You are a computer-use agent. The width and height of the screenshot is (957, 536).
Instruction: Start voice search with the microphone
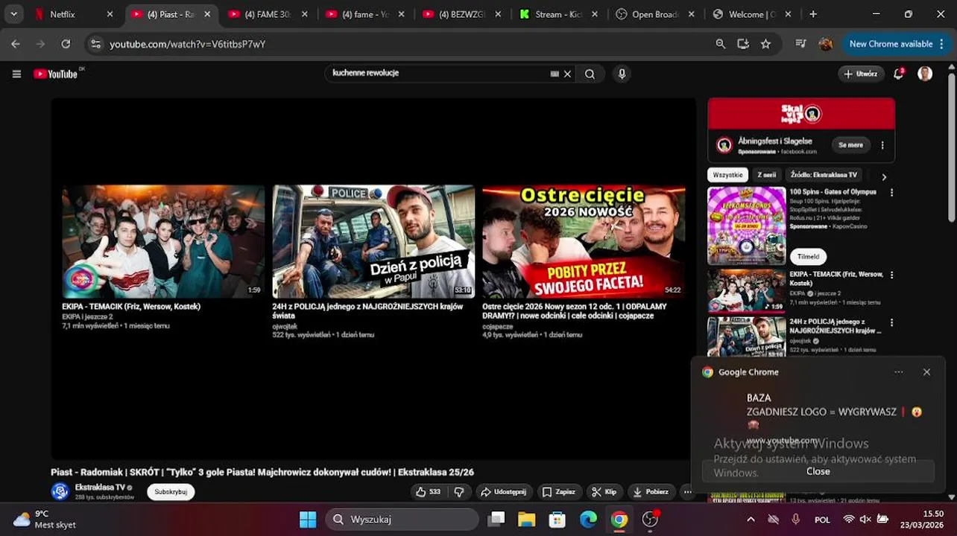tap(622, 74)
